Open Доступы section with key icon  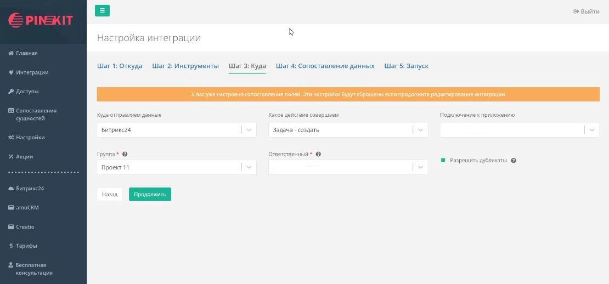[x=27, y=92]
